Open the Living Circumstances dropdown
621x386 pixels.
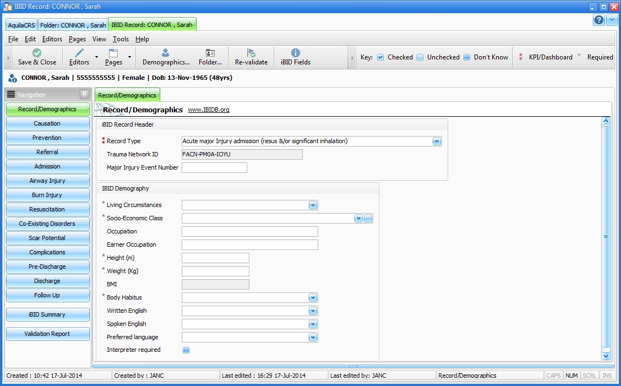313,205
